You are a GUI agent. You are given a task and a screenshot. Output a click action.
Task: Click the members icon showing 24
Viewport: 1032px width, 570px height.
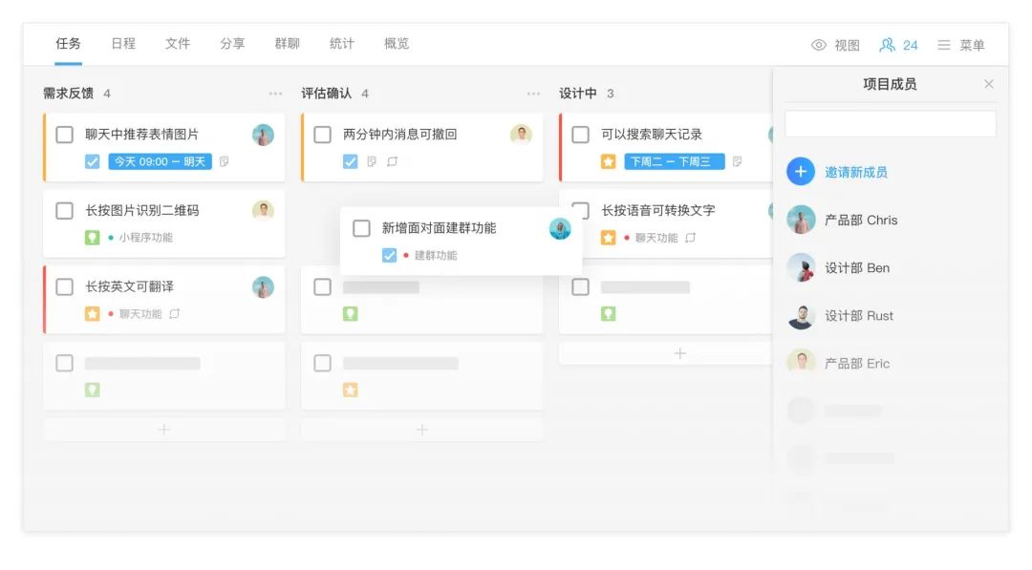(896, 44)
